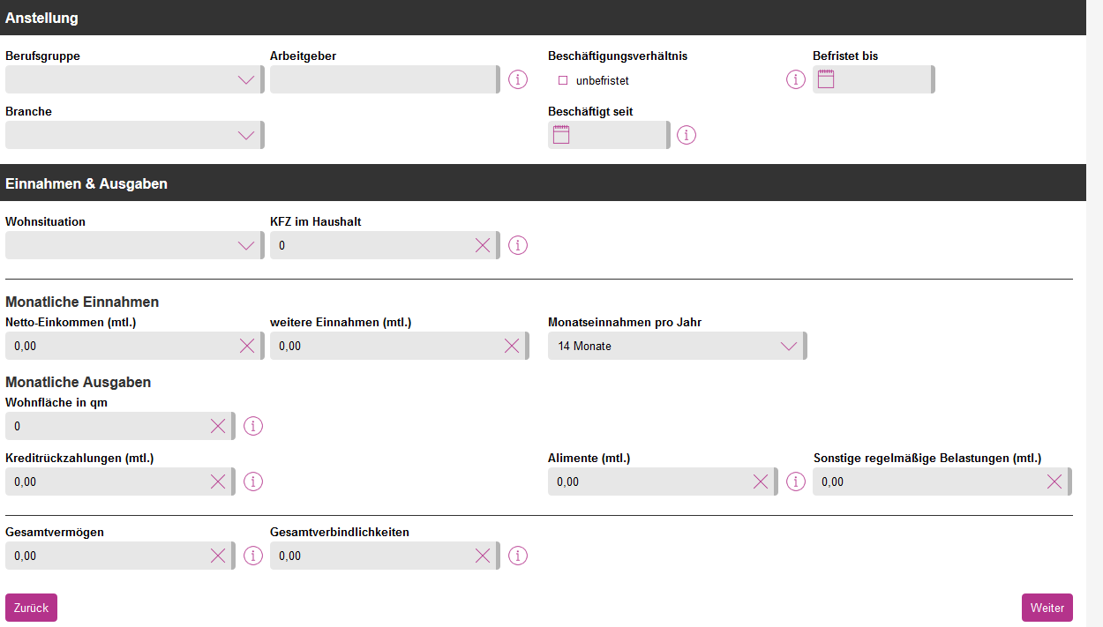Open calendar picker for Befristet bis
1103x627 pixels.
point(826,79)
